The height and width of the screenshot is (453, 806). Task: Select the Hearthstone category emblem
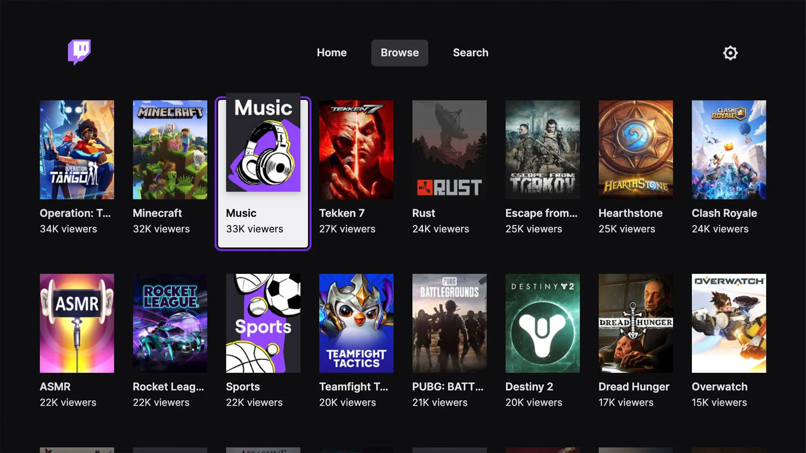(x=636, y=149)
